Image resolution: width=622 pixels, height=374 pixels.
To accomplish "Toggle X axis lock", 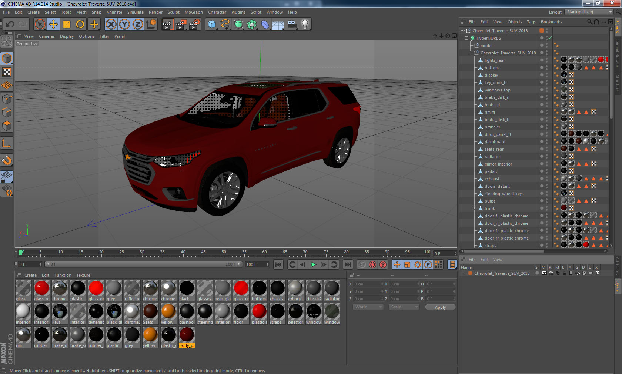I will click(x=111, y=24).
